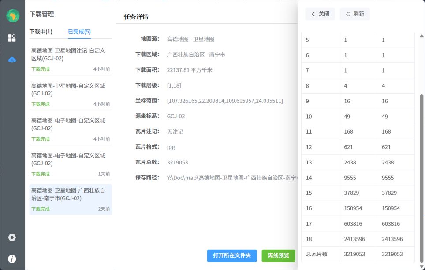Click the 刷新 refresh button

pyautogui.click(x=355, y=14)
